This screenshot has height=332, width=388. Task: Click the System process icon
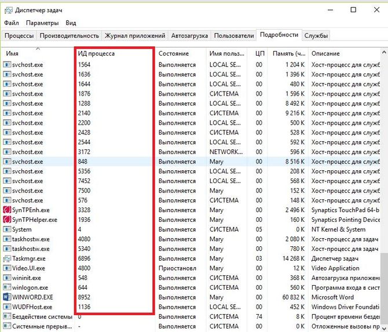click(7, 229)
